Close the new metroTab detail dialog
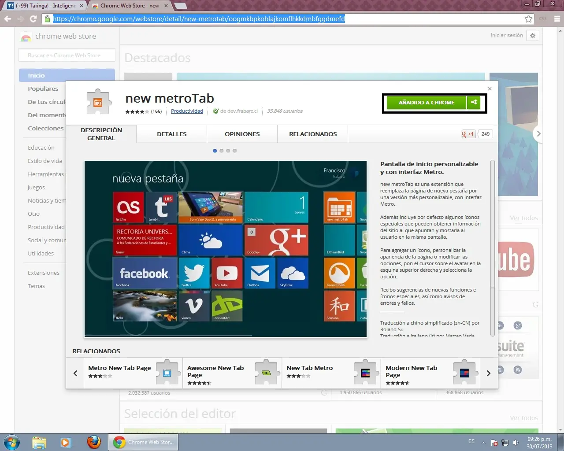This screenshot has height=451, width=564. pyautogui.click(x=490, y=89)
